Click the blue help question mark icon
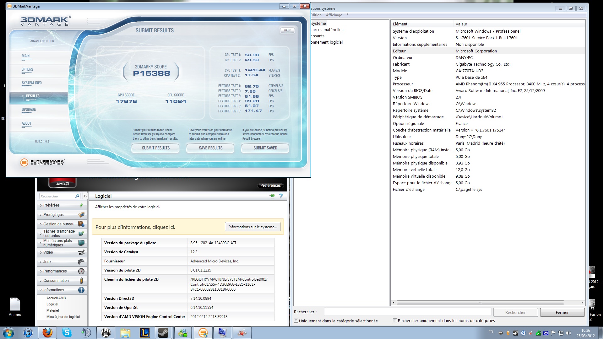This screenshot has height=339, width=603. click(281, 196)
